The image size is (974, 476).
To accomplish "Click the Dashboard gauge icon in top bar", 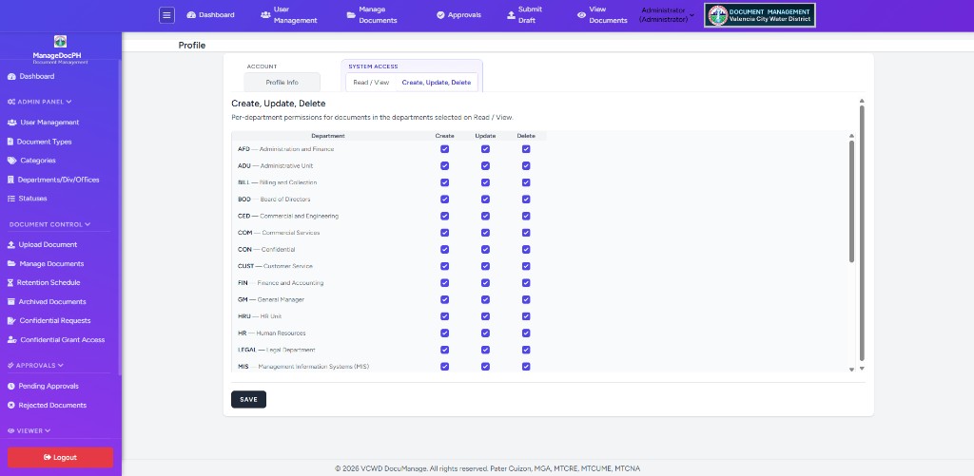I will (x=191, y=15).
